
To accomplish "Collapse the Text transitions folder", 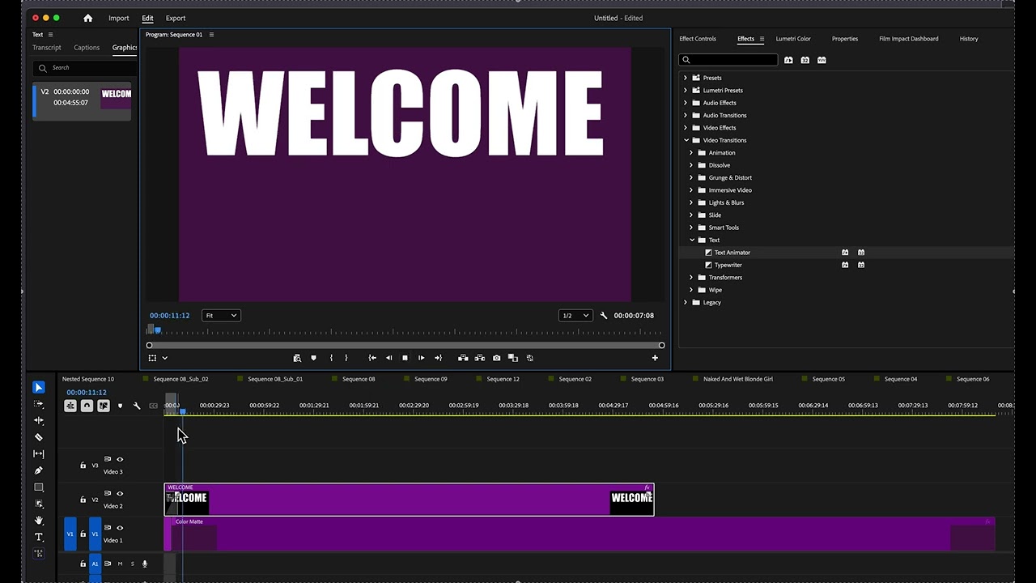I will point(691,240).
